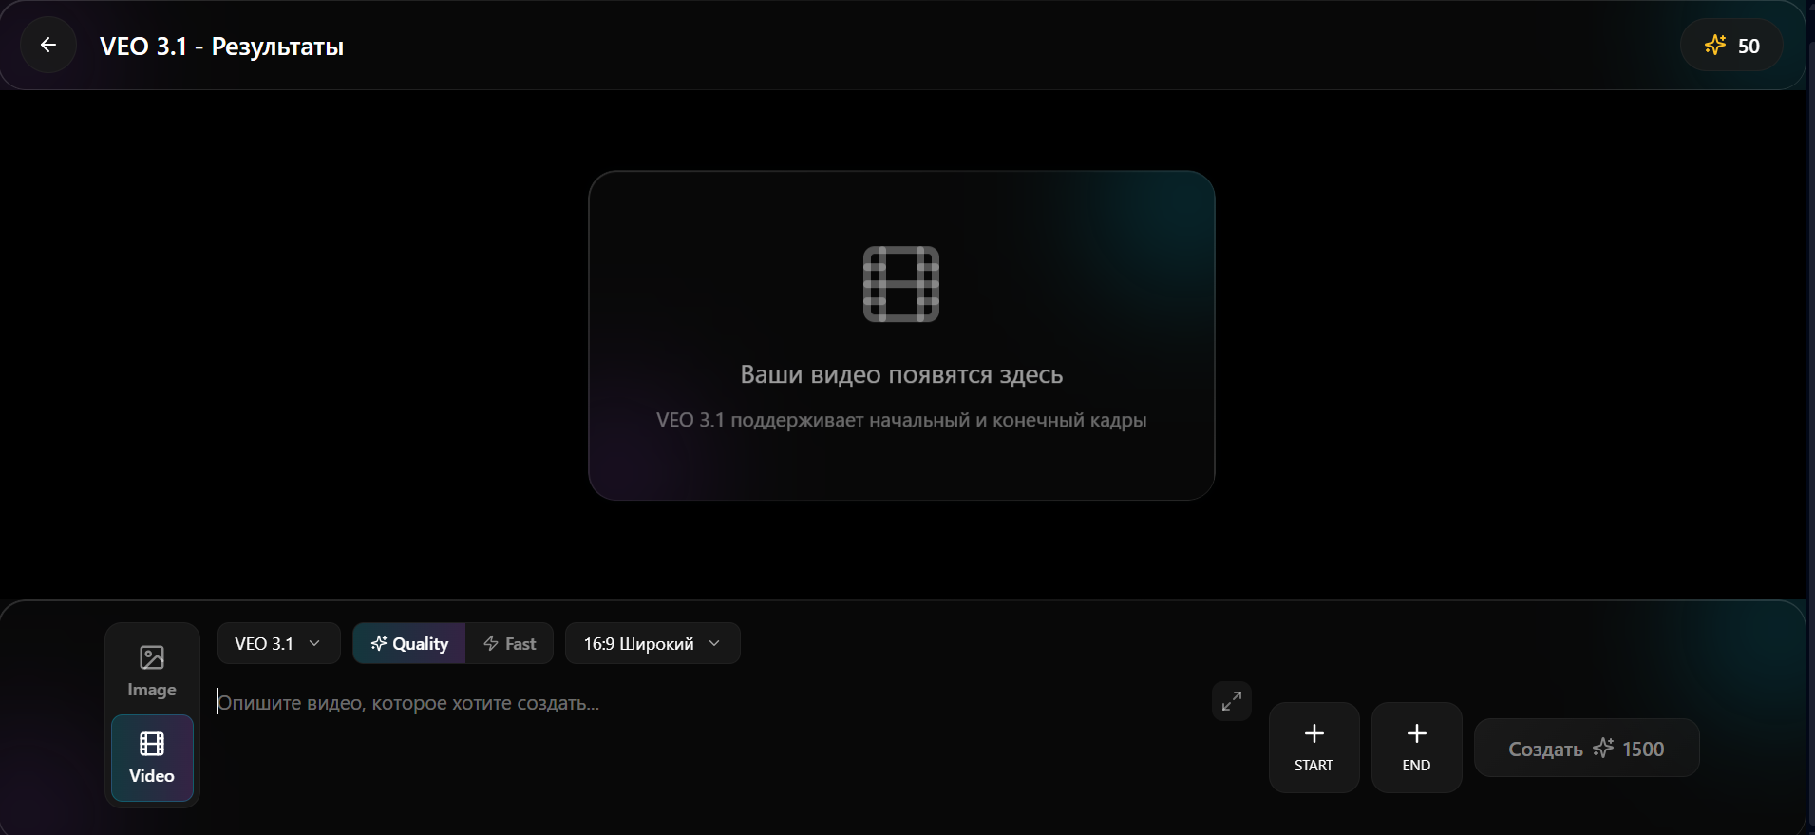Enable Quality generation mode
This screenshot has height=835, width=1815.
(x=409, y=643)
